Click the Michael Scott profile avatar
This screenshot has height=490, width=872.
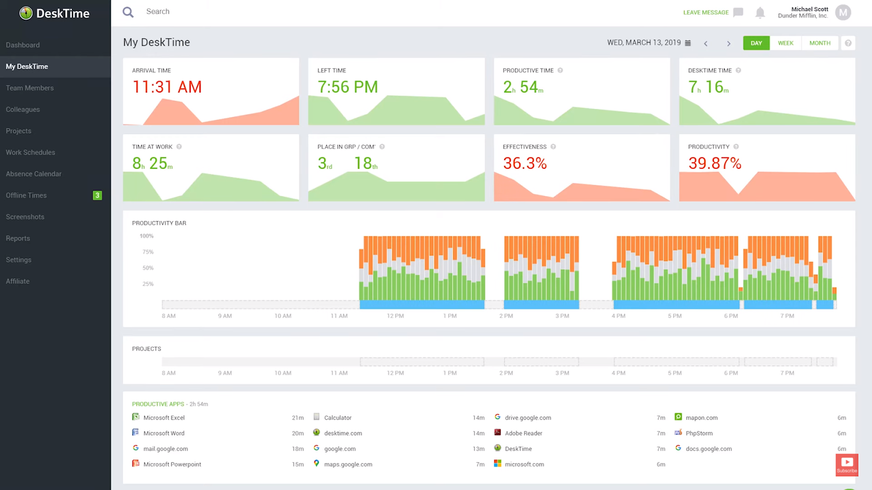[843, 13]
